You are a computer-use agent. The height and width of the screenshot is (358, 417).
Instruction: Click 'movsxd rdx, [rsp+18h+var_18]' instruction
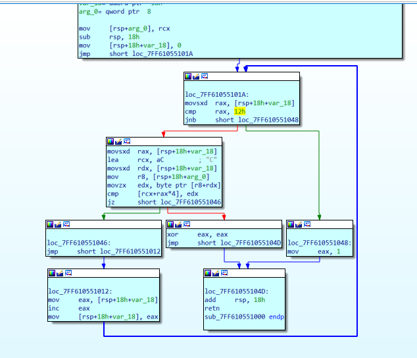click(162, 168)
